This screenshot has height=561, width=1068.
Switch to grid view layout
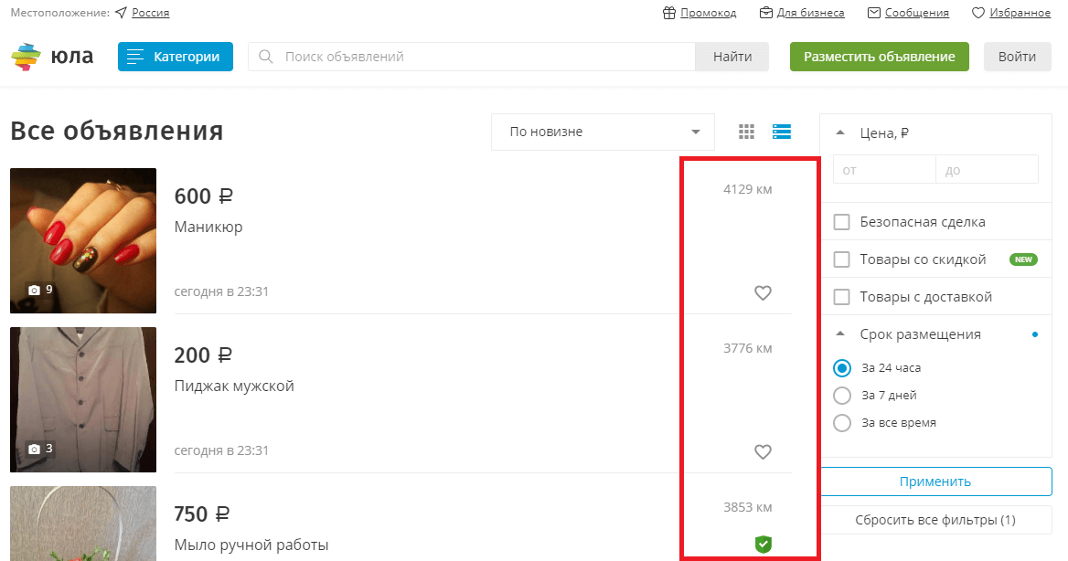coord(746,132)
